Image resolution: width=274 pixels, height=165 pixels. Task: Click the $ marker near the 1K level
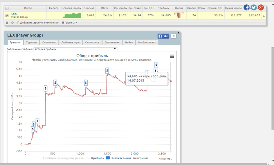32,129
